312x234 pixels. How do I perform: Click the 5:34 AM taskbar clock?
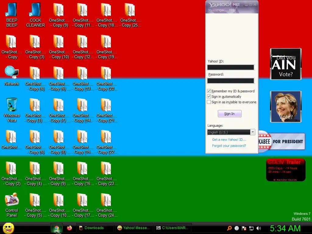pyautogui.click(x=285, y=228)
